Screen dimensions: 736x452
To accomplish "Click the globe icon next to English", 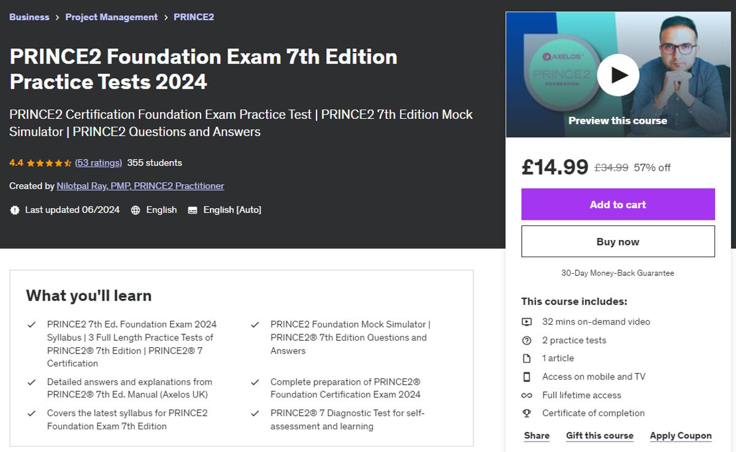I will (134, 209).
